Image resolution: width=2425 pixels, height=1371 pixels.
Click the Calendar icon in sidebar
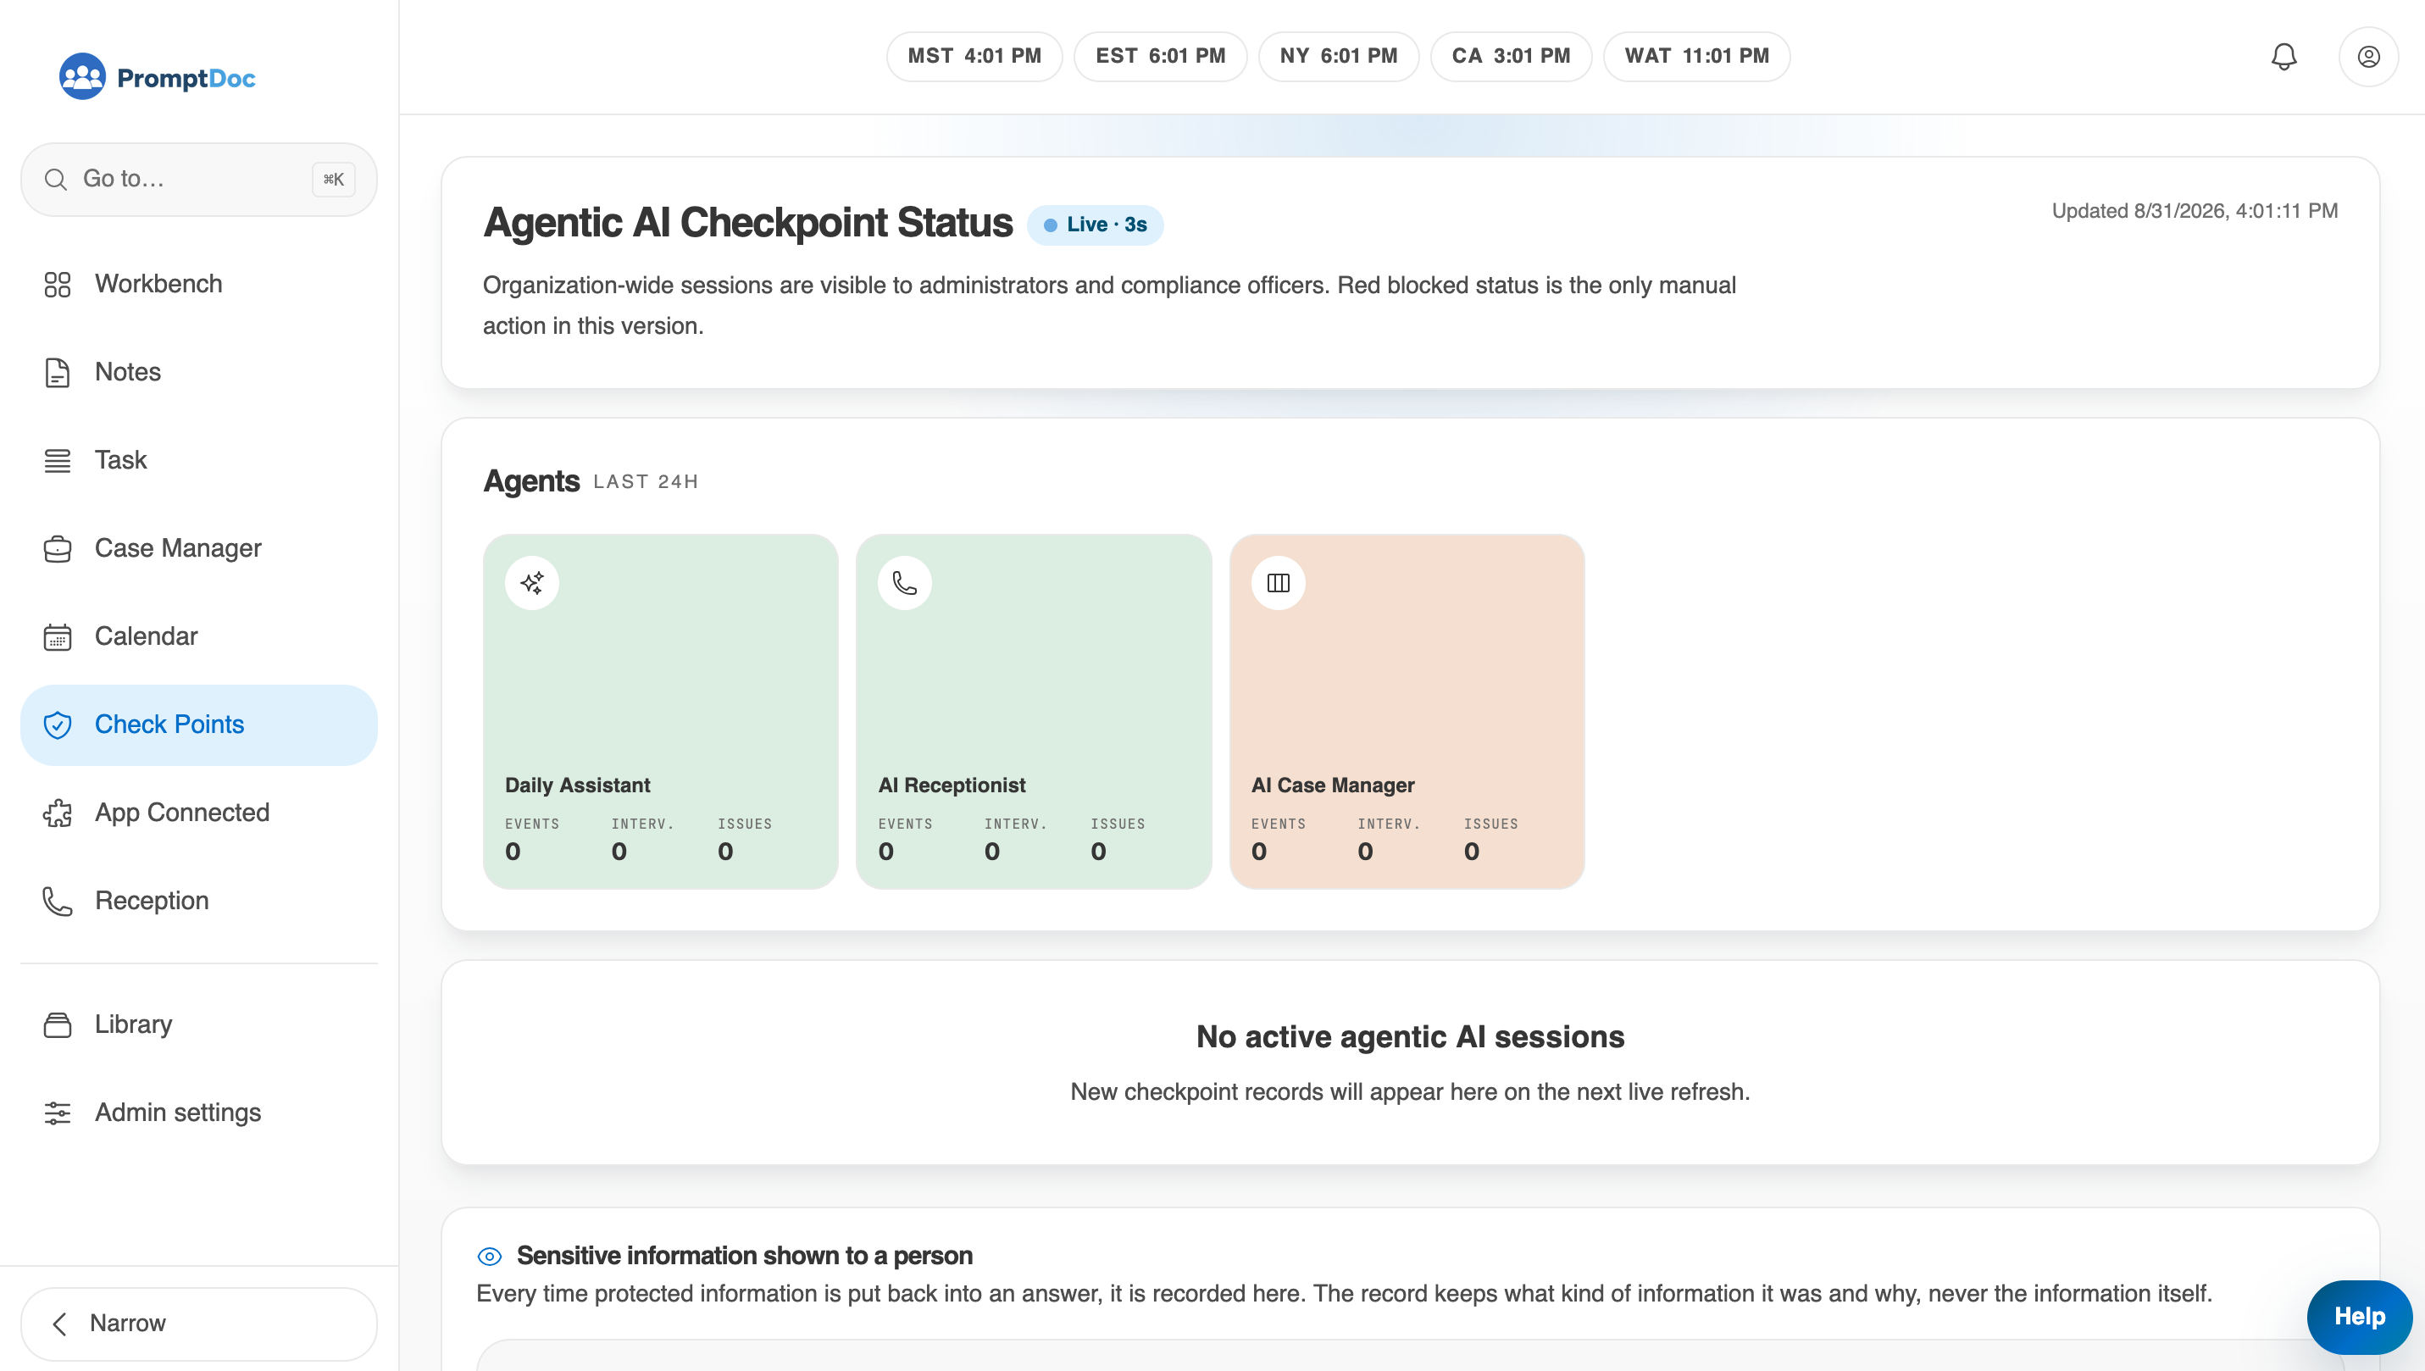pos(58,636)
